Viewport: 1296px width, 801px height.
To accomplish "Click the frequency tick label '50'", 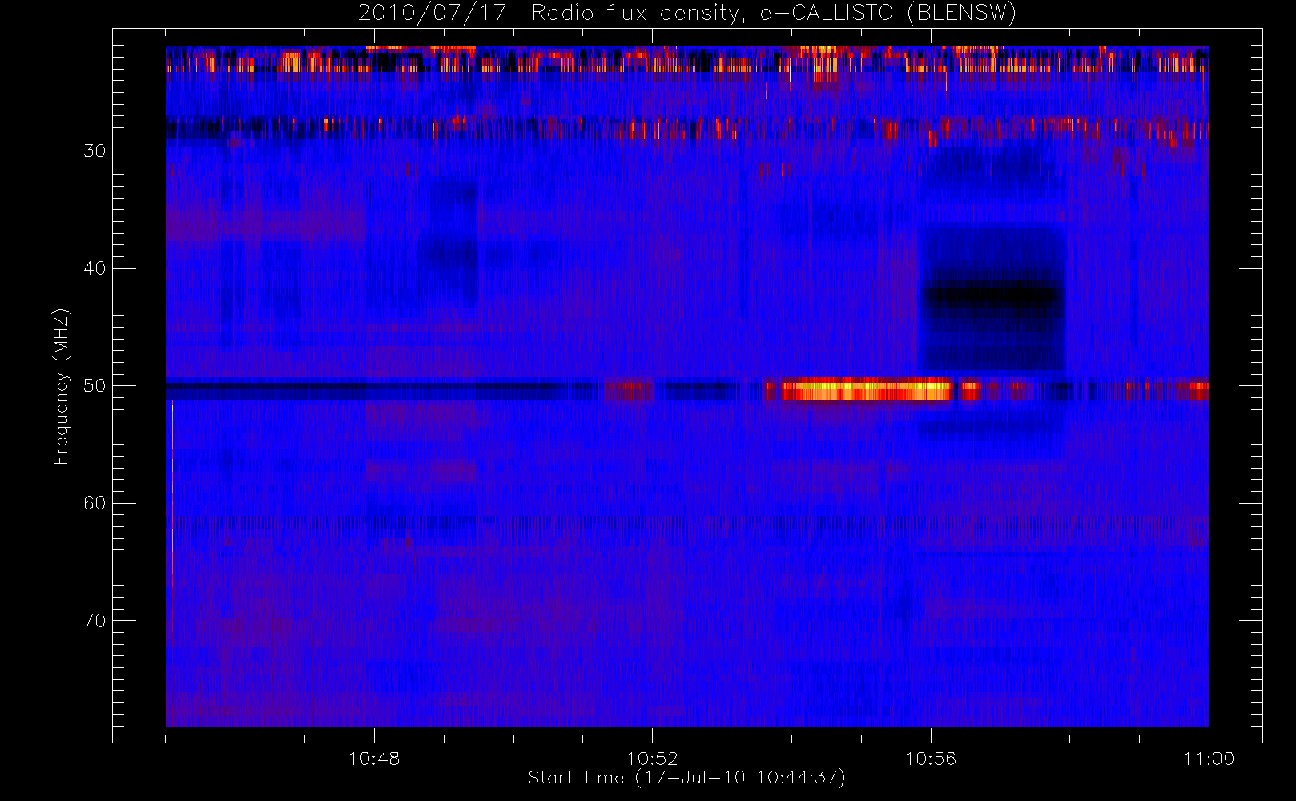I will click(95, 386).
